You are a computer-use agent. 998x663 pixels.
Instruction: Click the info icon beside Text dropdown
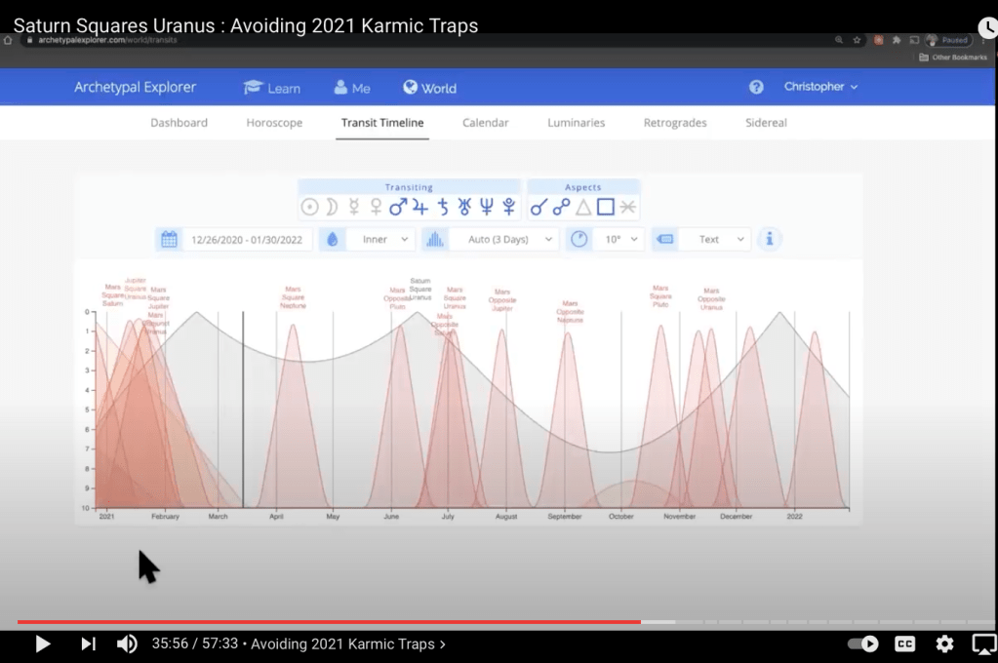tap(770, 239)
